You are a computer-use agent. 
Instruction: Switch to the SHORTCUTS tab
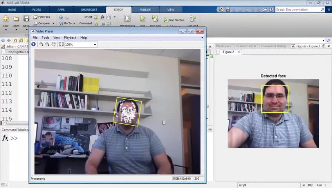[x=89, y=10]
